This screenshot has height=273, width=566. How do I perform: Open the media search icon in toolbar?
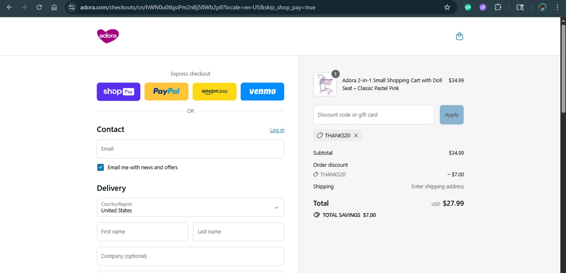(x=520, y=7)
